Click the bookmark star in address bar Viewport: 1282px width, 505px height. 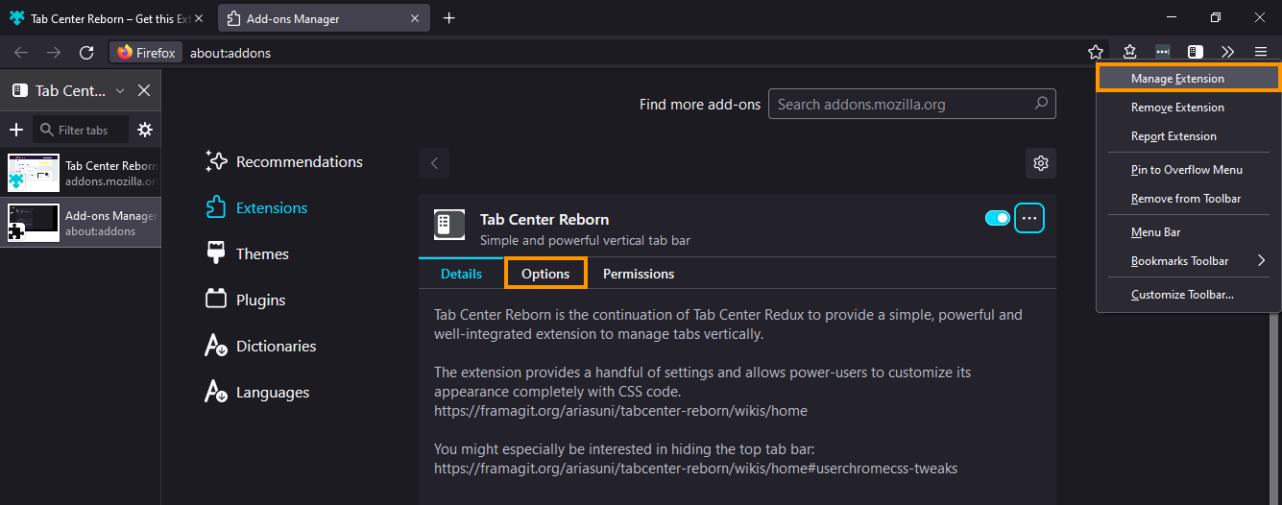tap(1096, 52)
